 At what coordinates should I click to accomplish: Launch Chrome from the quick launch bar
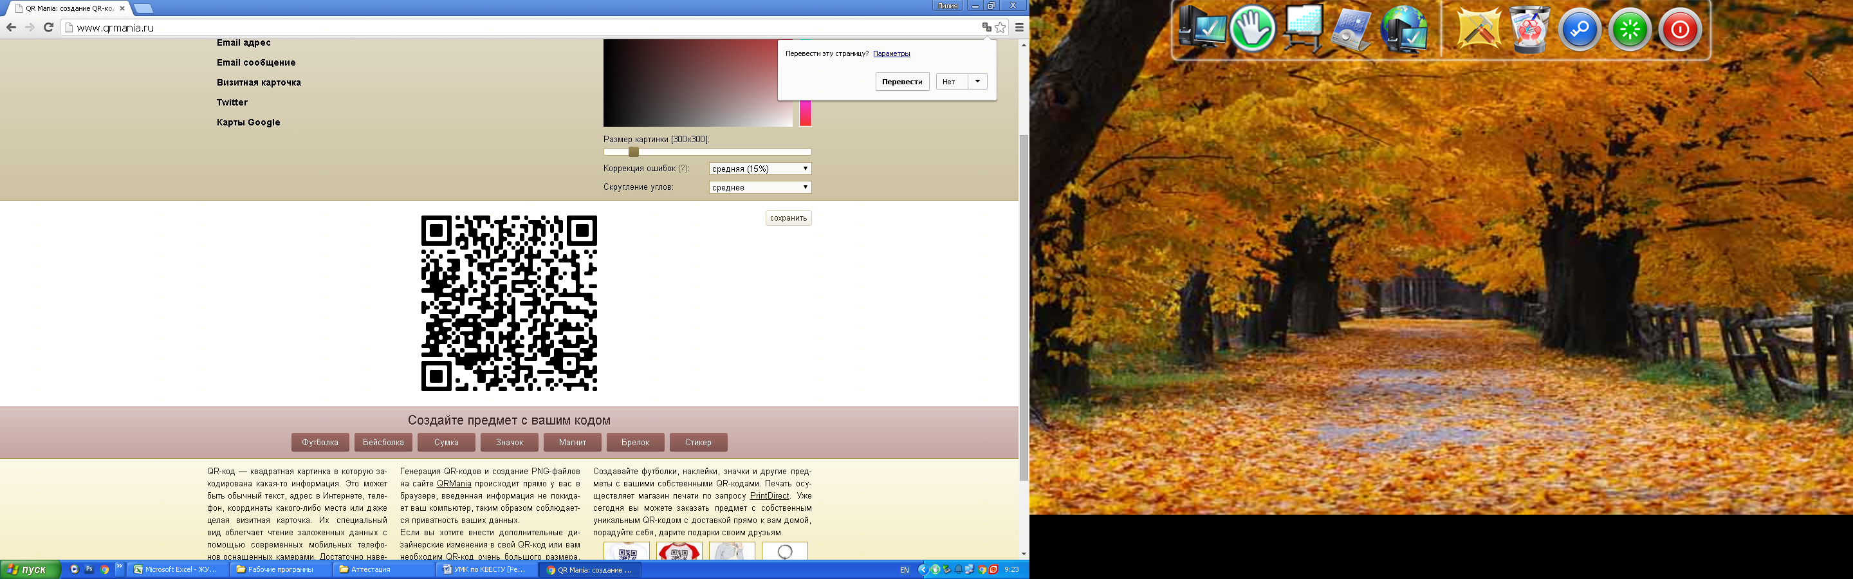104,569
